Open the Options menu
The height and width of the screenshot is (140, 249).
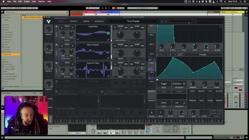pos(42,2)
